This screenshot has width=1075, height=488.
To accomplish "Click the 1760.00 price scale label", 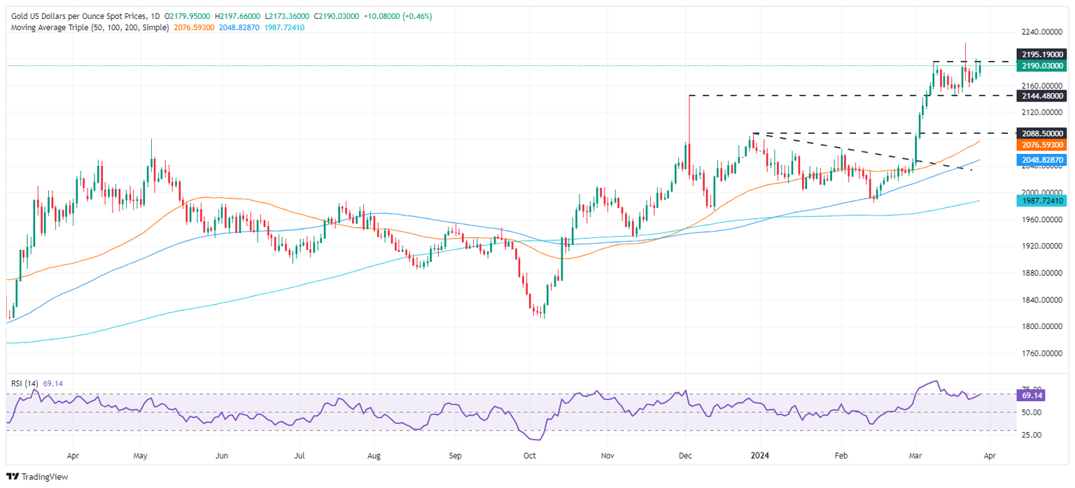I will coord(1042,354).
